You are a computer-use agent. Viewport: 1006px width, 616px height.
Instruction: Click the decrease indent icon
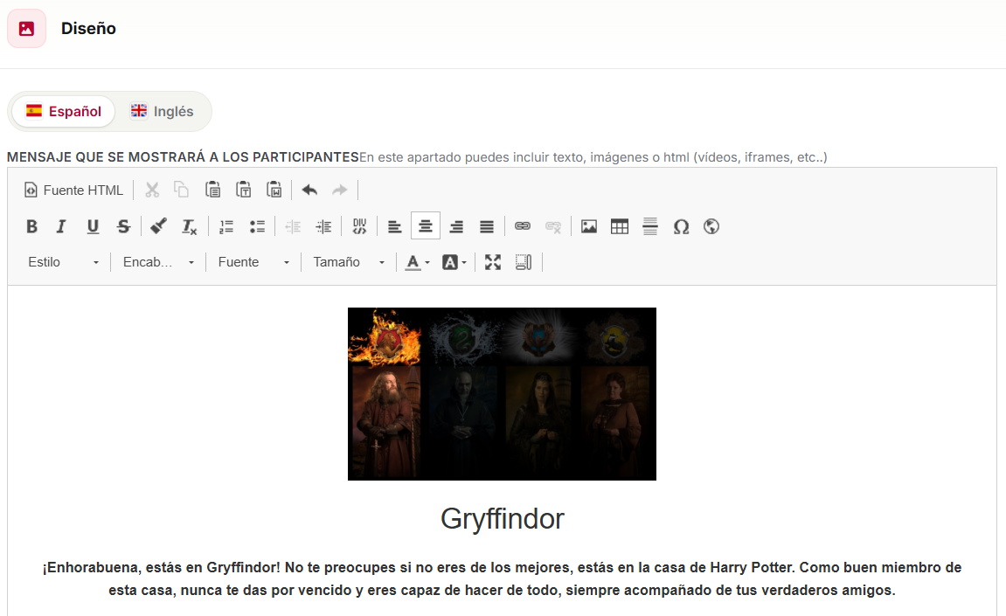click(x=293, y=226)
